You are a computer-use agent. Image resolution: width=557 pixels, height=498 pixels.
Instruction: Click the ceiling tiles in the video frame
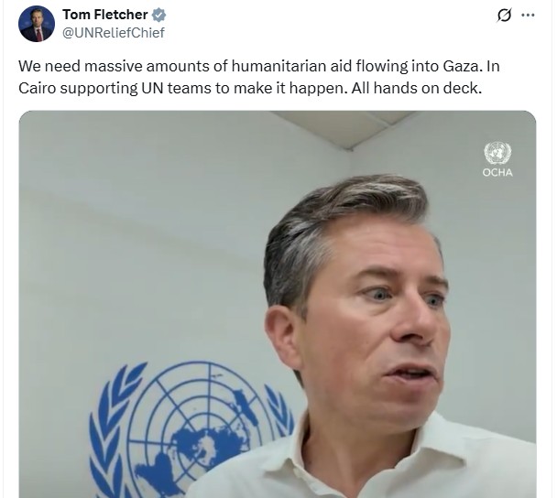pos(343,128)
